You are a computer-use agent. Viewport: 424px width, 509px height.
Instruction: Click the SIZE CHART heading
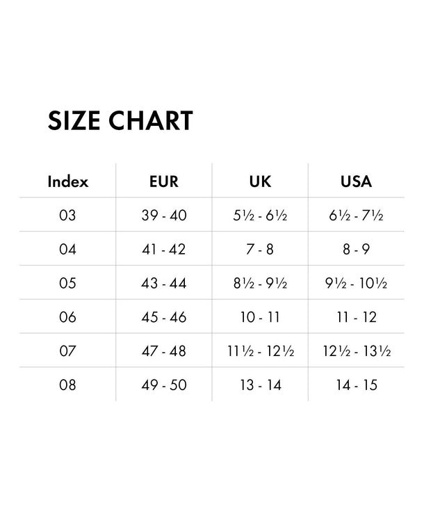click(120, 121)
